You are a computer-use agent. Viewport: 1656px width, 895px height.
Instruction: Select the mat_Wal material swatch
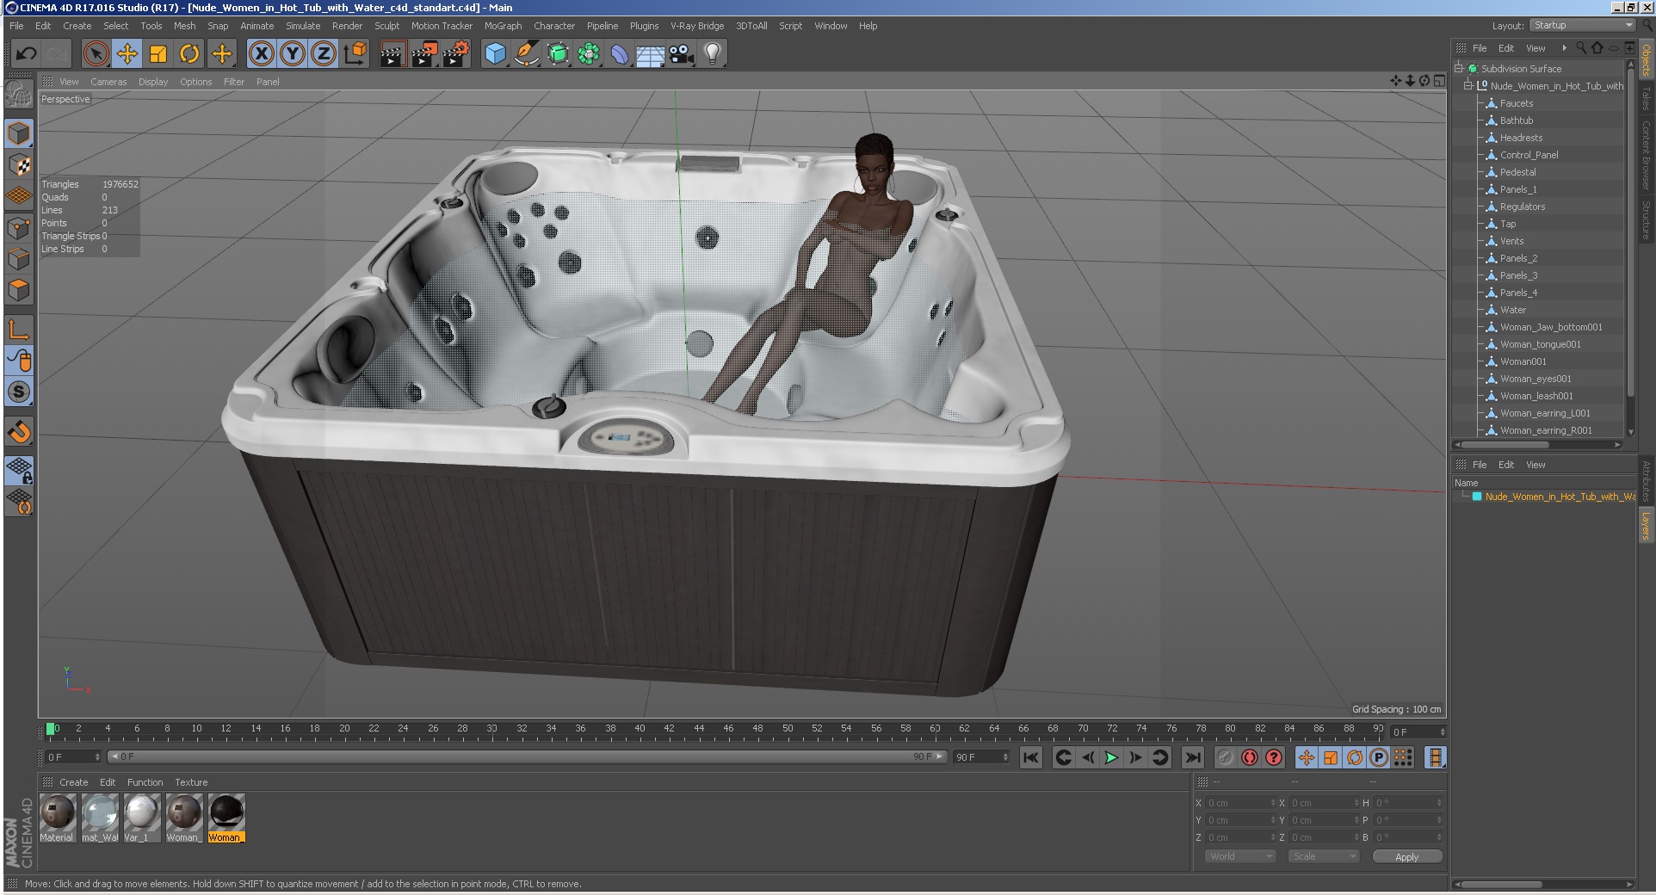click(x=100, y=818)
